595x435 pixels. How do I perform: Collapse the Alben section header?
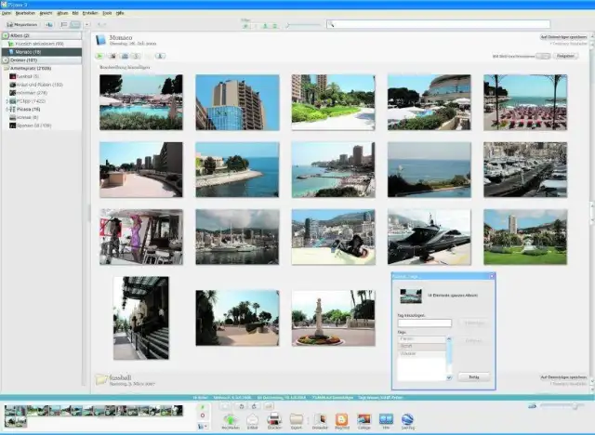pyautogui.click(x=5, y=34)
